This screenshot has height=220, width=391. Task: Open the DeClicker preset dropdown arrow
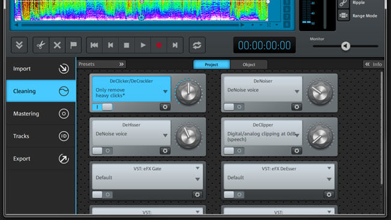tap(165, 92)
